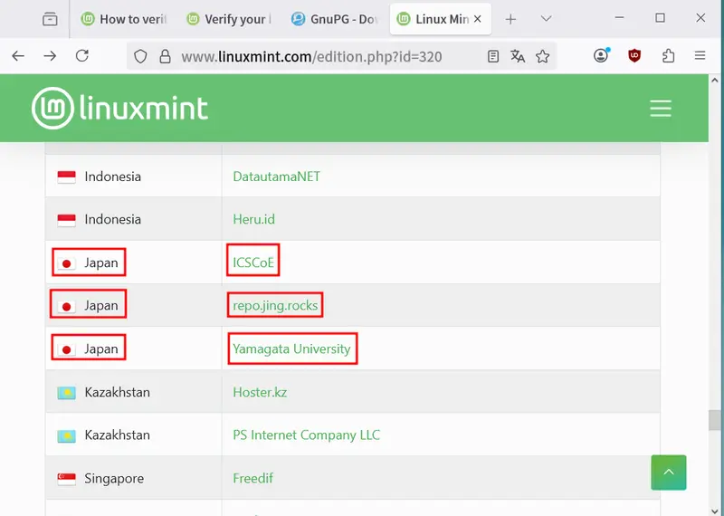724x516 pixels.
Task: Open the uBlock Origin extension icon
Action: pos(634,56)
